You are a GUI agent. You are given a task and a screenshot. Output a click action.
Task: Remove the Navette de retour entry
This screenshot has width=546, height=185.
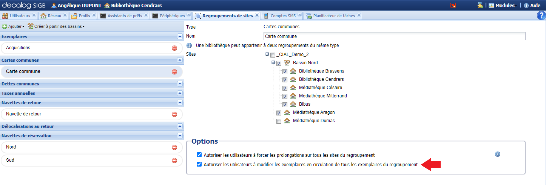(x=174, y=114)
